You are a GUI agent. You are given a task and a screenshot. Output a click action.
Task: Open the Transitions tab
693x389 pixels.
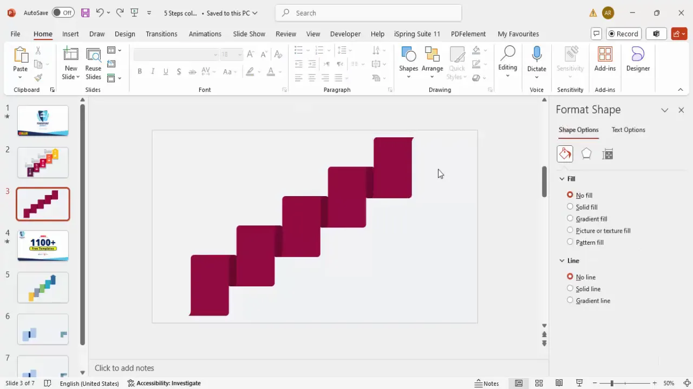tap(161, 33)
